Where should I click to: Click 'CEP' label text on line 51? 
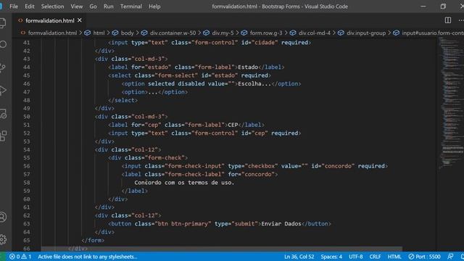(x=233, y=125)
